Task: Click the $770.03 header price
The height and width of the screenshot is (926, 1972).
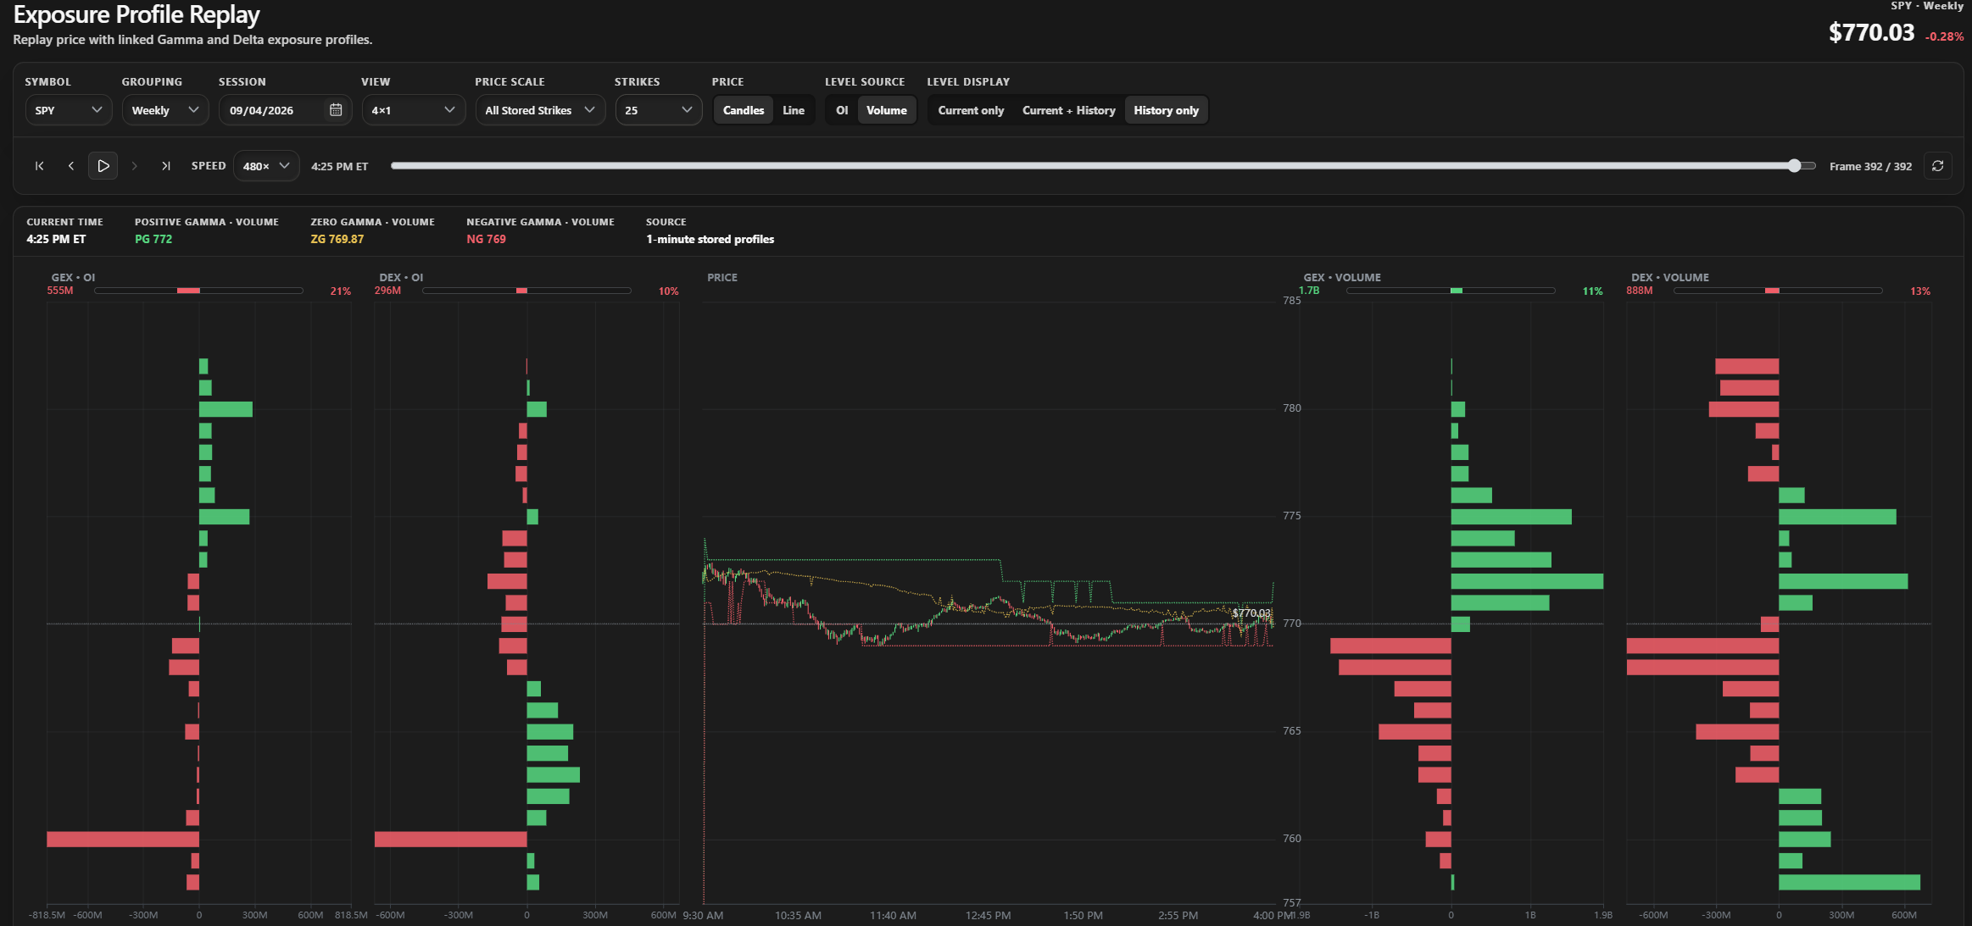Action: pyautogui.click(x=1871, y=32)
